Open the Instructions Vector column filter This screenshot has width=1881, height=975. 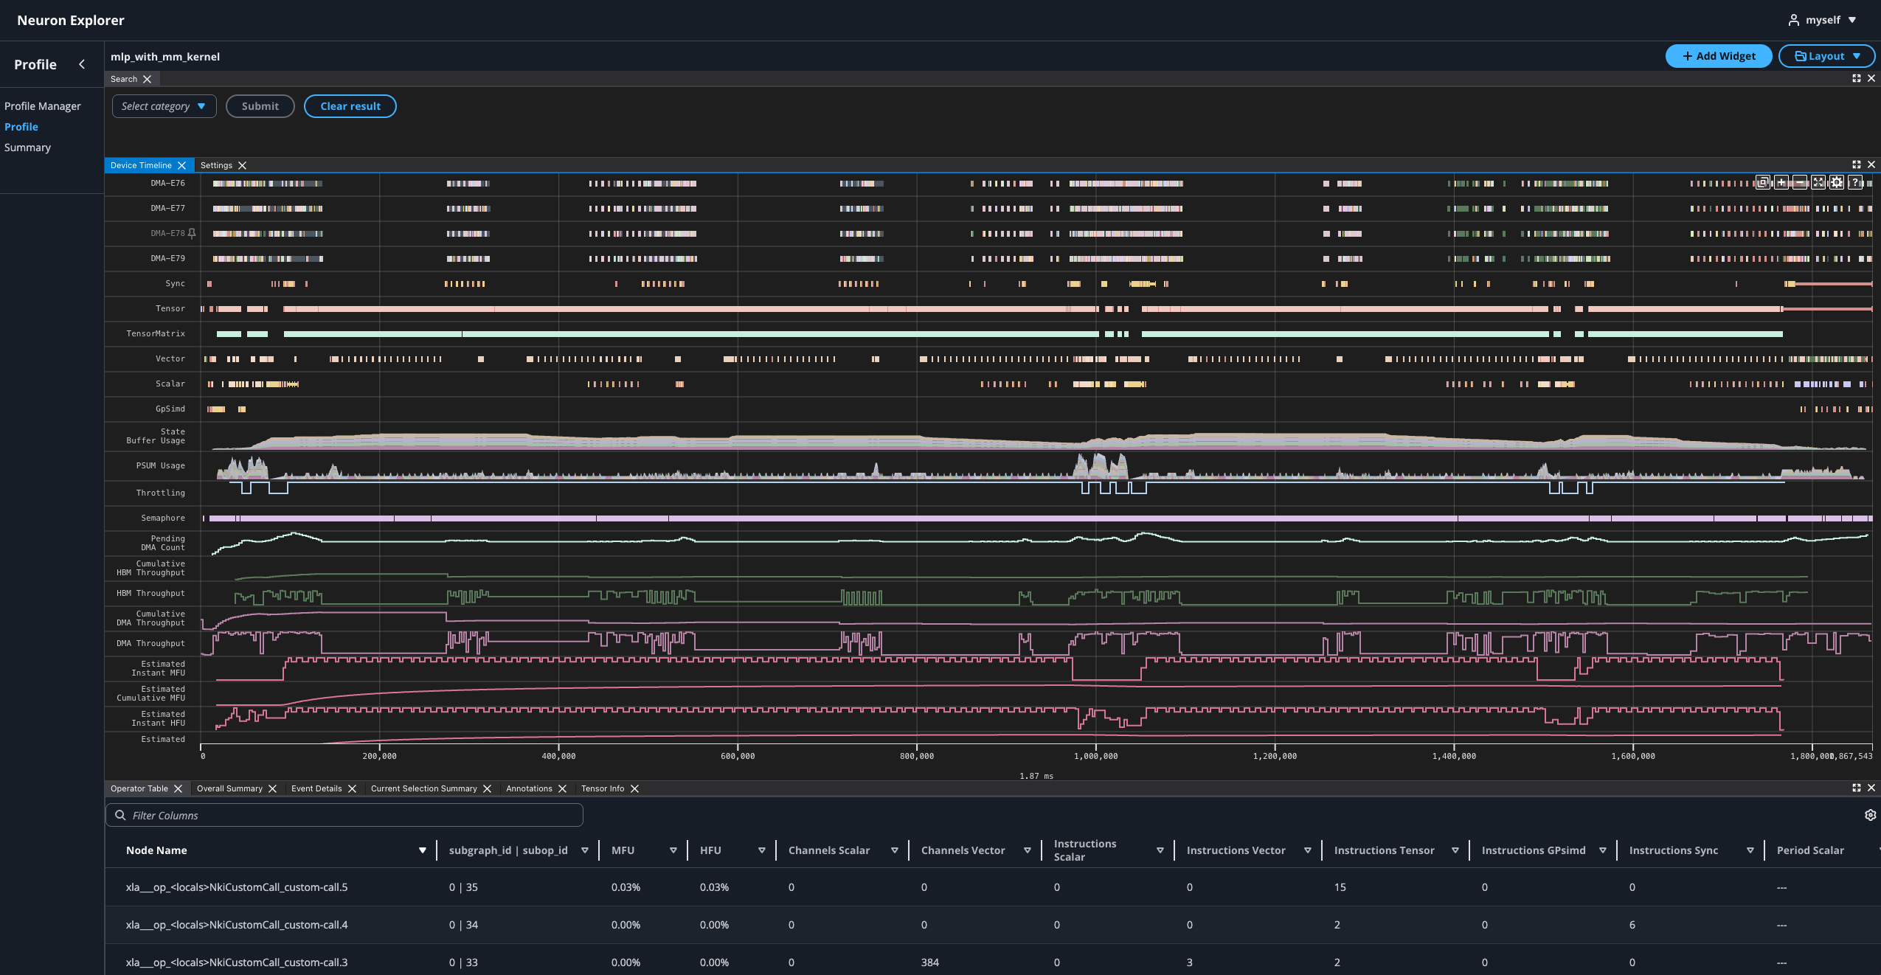pos(1308,850)
